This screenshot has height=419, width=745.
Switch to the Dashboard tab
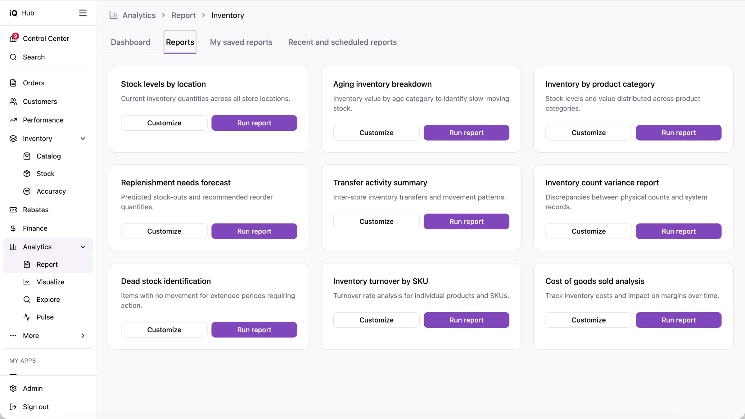pos(130,42)
